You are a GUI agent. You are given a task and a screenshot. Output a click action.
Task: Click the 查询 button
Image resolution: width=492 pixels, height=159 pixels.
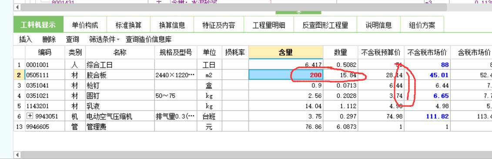[73, 40]
